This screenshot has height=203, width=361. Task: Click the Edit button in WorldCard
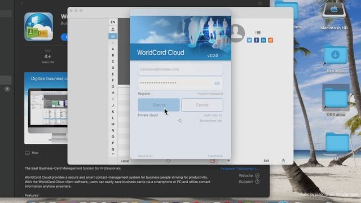pyautogui.click(x=266, y=161)
